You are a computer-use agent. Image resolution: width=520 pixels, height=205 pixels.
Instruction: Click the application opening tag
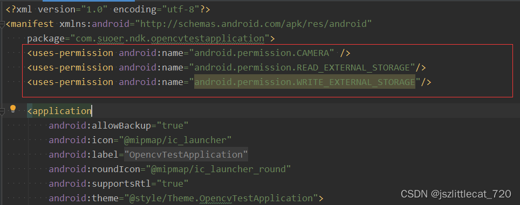(59, 111)
